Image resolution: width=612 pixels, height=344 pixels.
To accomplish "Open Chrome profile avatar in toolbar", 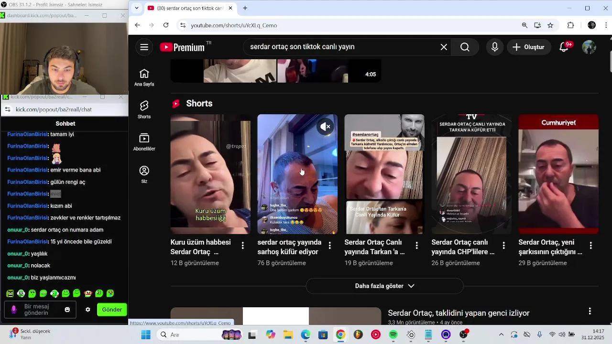I will coord(592,25).
